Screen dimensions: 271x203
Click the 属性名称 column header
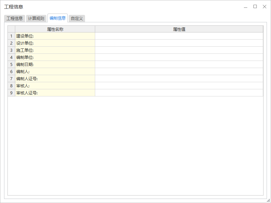point(55,29)
